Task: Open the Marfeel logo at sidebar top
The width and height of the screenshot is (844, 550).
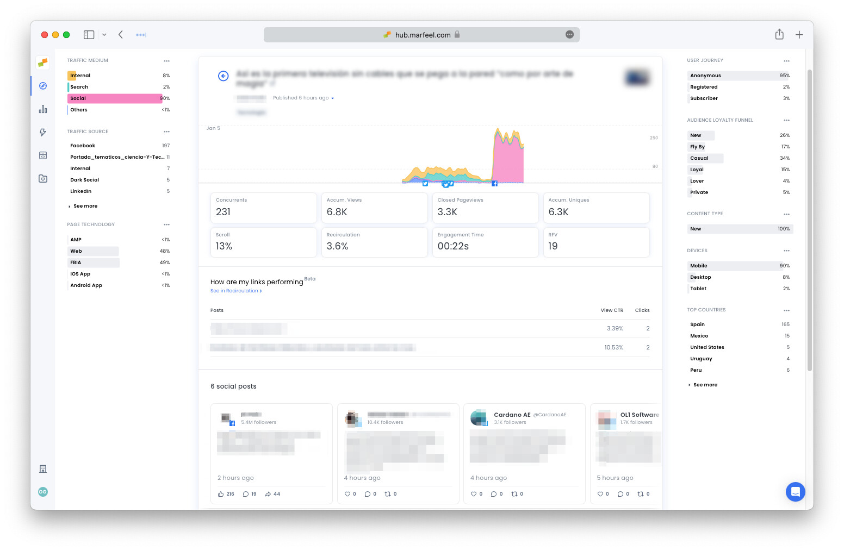Action: point(42,62)
